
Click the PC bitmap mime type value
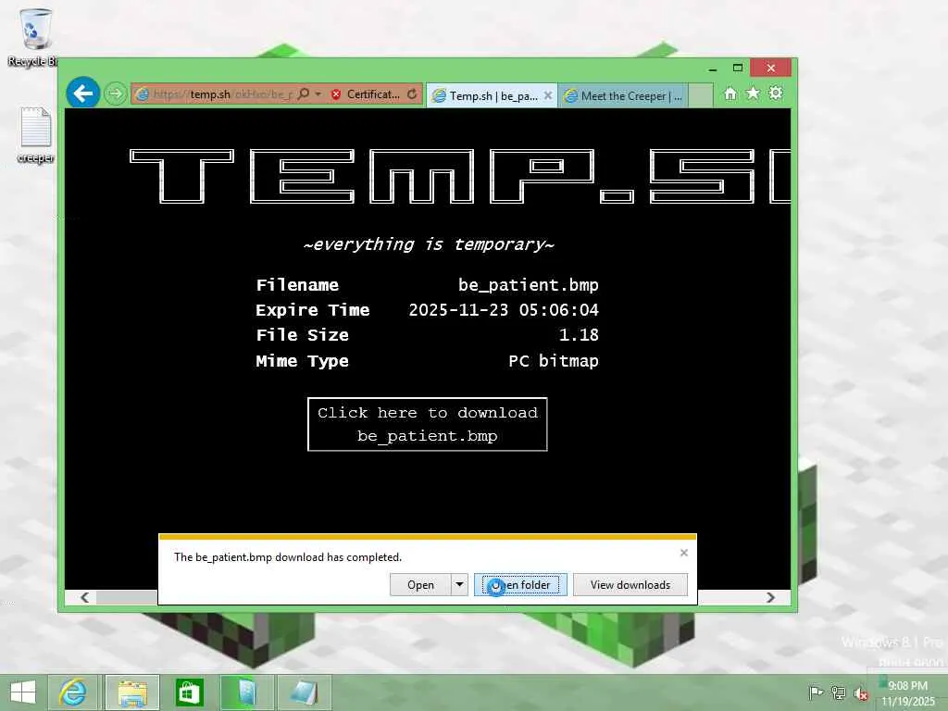point(554,361)
